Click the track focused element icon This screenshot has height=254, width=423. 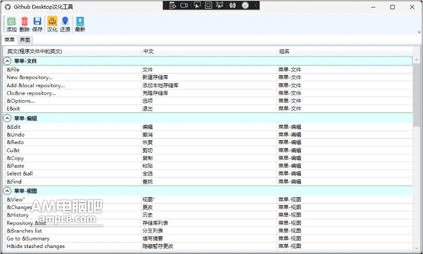220,5
